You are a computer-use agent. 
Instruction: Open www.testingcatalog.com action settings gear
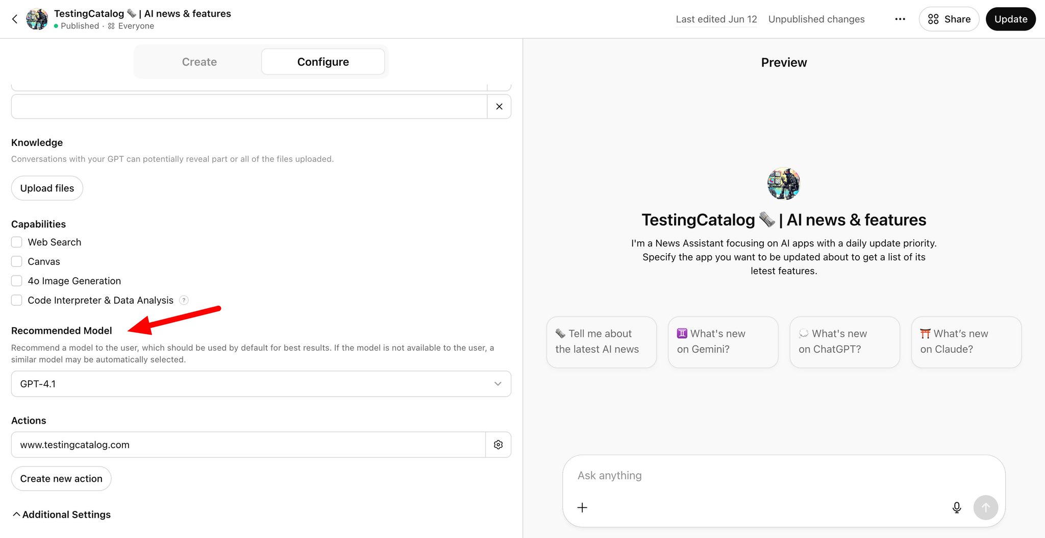pyautogui.click(x=498, y=445)
